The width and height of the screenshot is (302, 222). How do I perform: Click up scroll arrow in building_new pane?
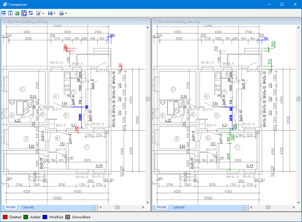(x=298, y=27)
